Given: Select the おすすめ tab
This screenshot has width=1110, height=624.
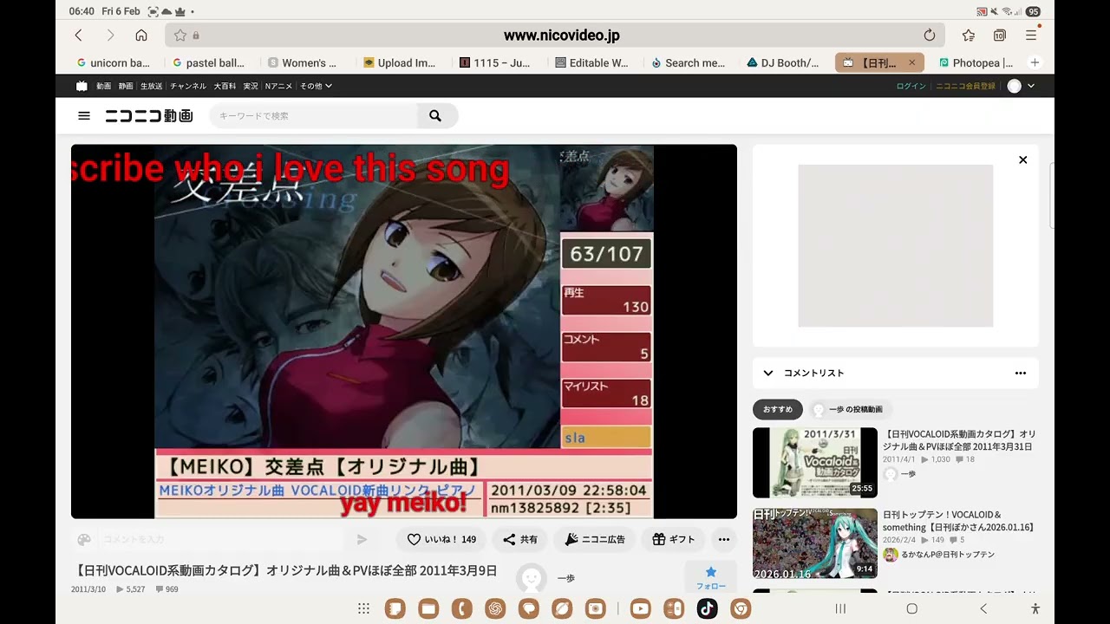Looking at the screenshot, I should pyautogui.click(x=778, y=409).
